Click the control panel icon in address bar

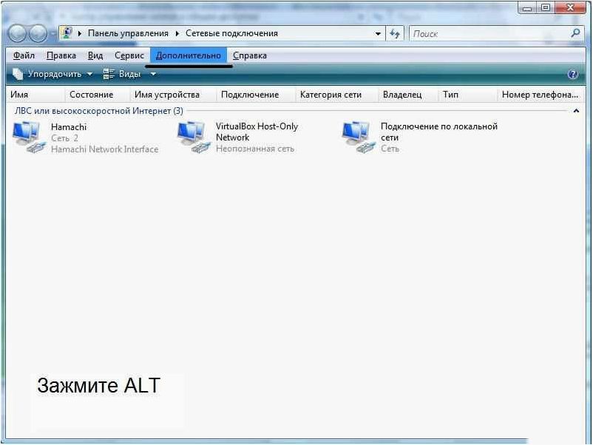(67, 33)
